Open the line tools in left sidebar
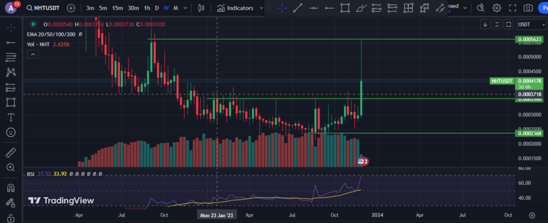 pos(11,42)
